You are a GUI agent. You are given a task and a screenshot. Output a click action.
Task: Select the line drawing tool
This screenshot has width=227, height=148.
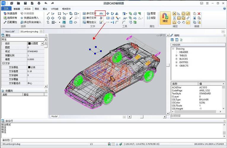pos(48,14)
